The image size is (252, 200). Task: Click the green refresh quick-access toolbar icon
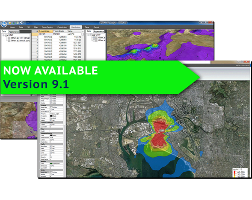point(18,23)
